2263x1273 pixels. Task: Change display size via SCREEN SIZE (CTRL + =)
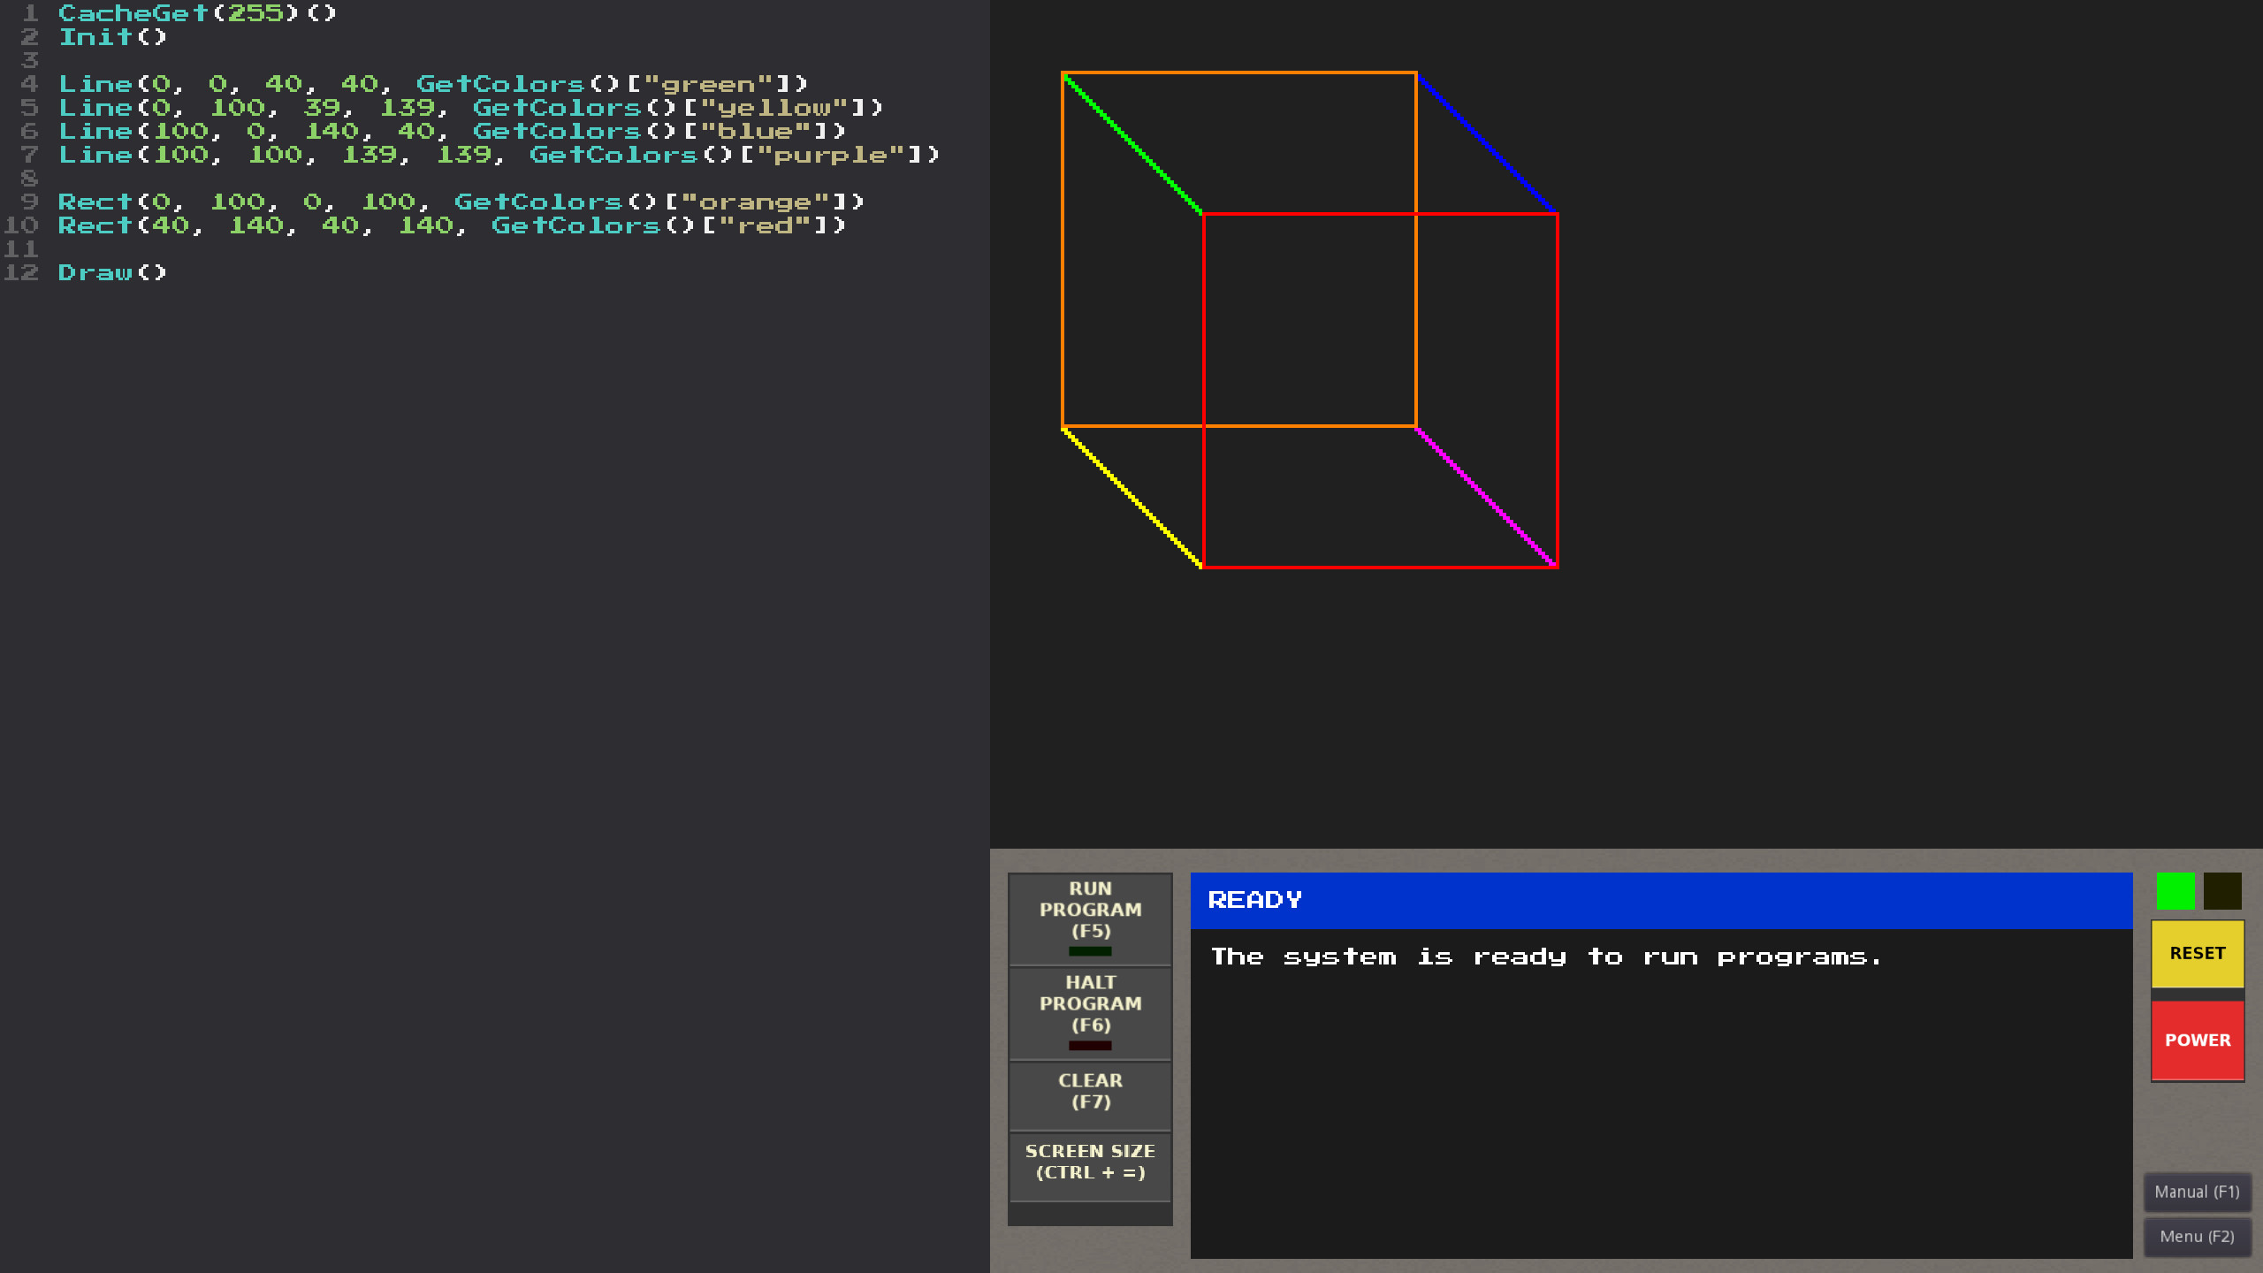point(1089,1162)
